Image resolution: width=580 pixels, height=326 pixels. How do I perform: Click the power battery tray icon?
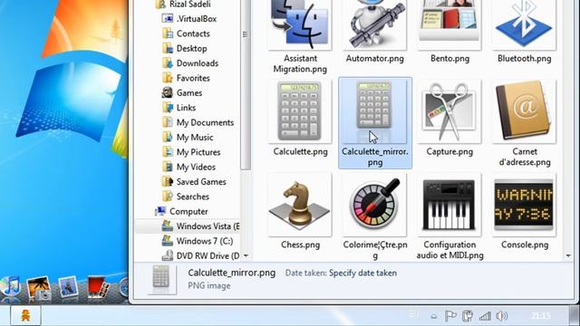[468, 316]
